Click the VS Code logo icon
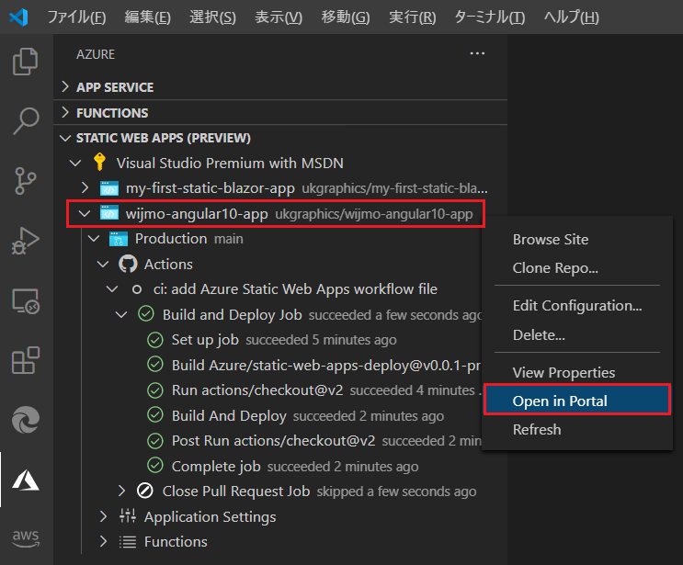Image resolution: width=683 pixels, height=565 pixels. click(x=18, y=17)
